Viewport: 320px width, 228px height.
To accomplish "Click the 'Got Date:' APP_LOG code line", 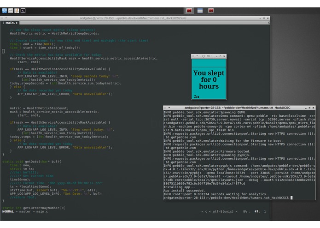I will coord(56,194).
